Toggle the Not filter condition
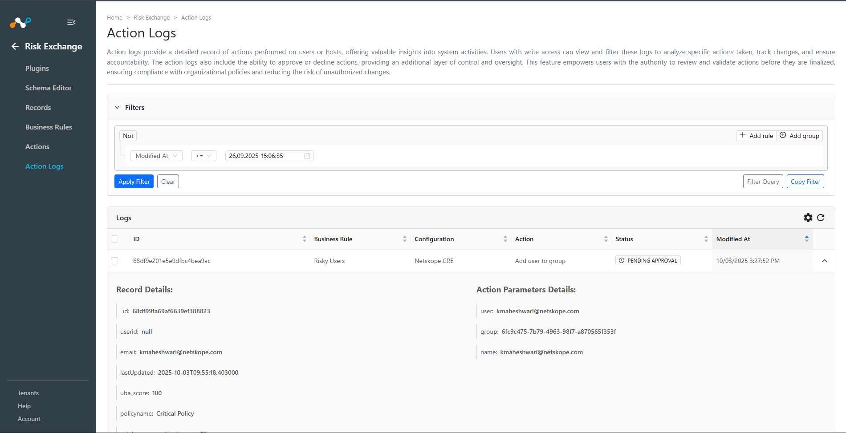This screenshot has width=846, height=433. (128, 136)
